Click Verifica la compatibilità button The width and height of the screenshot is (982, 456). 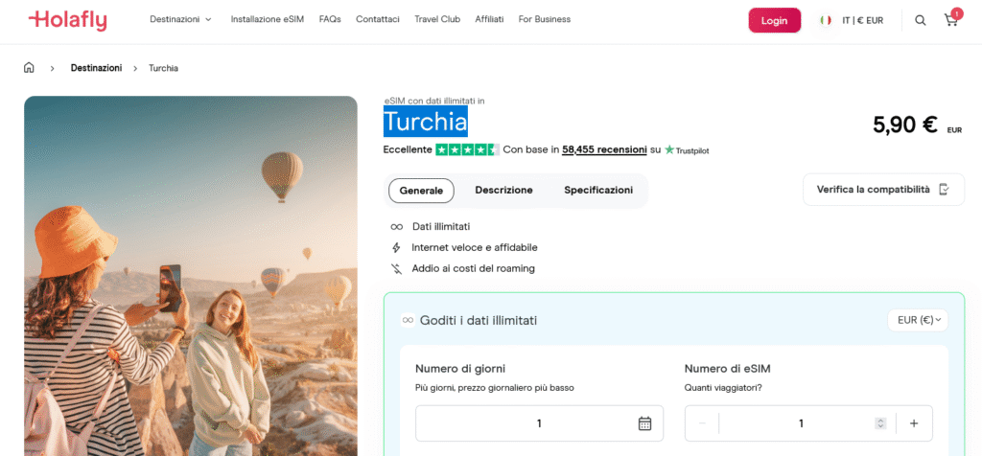[883, 190]
